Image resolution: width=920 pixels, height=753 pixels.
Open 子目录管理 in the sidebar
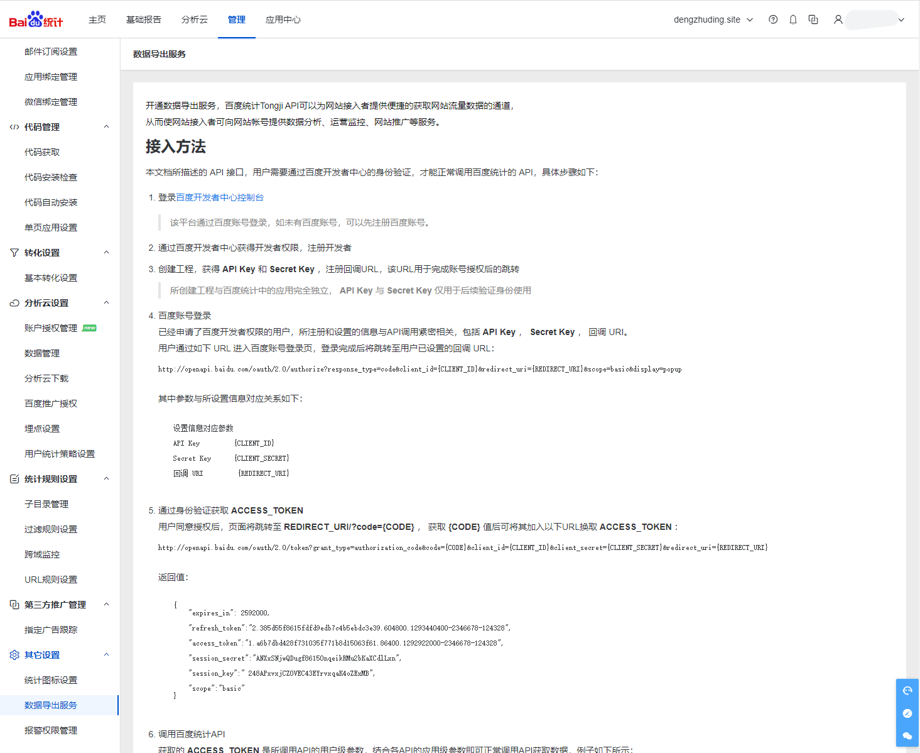point(46,504)
